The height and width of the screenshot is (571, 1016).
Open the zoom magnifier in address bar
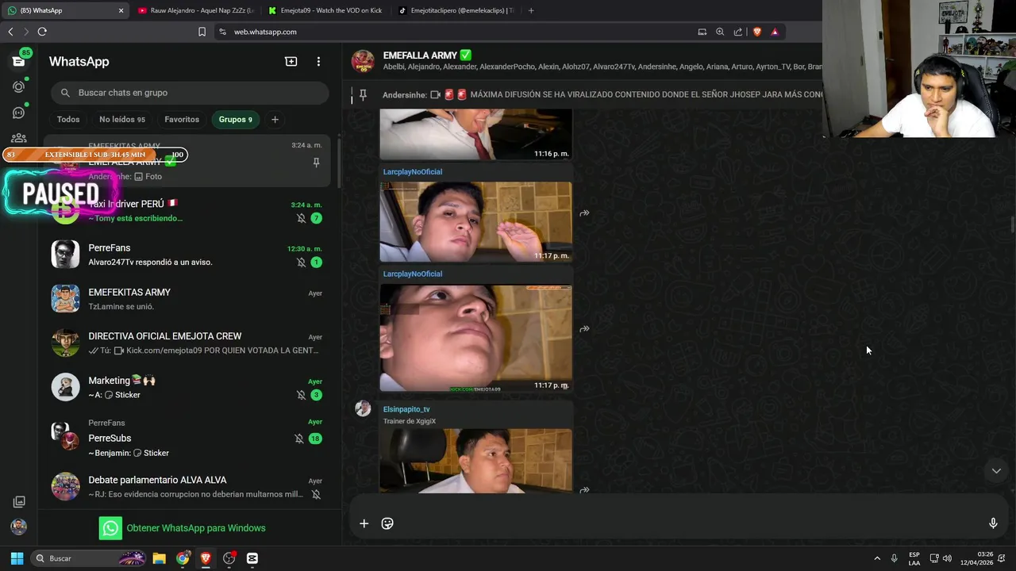pyautogui.click(x=720, y=32)
